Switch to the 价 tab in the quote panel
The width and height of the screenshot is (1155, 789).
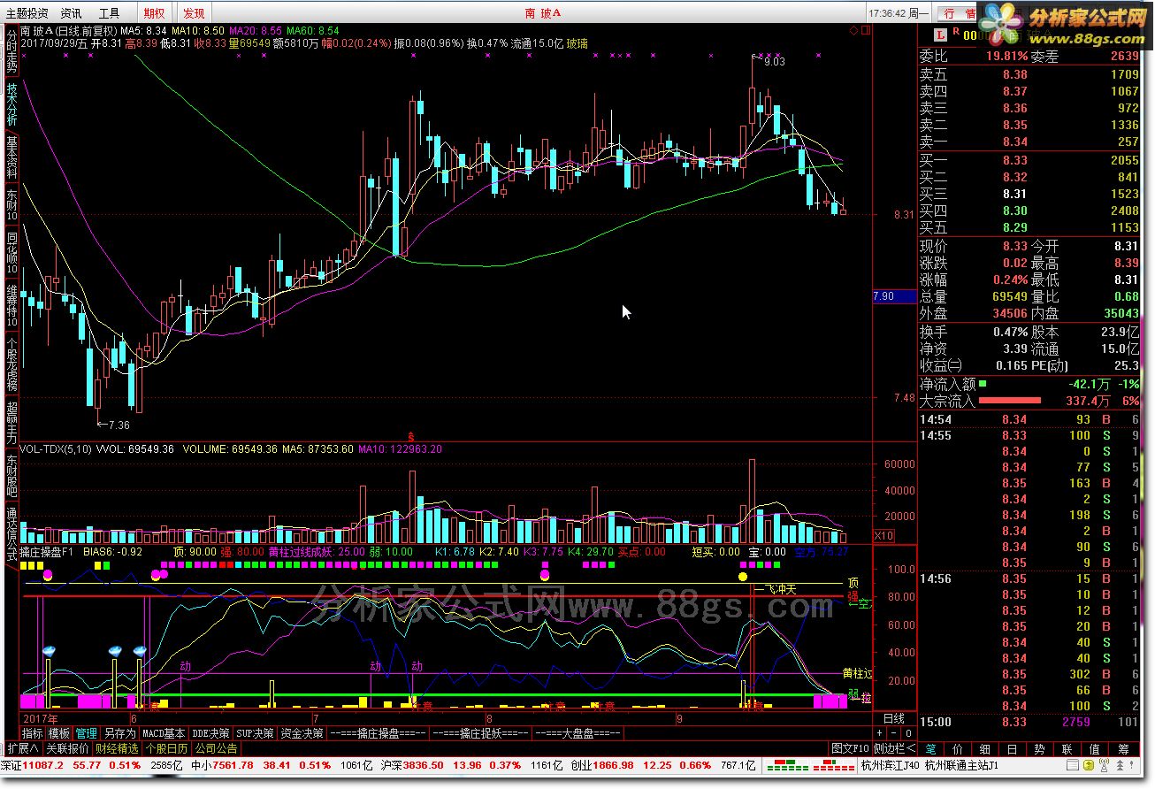pyautogui.click(x=958, y=749)
